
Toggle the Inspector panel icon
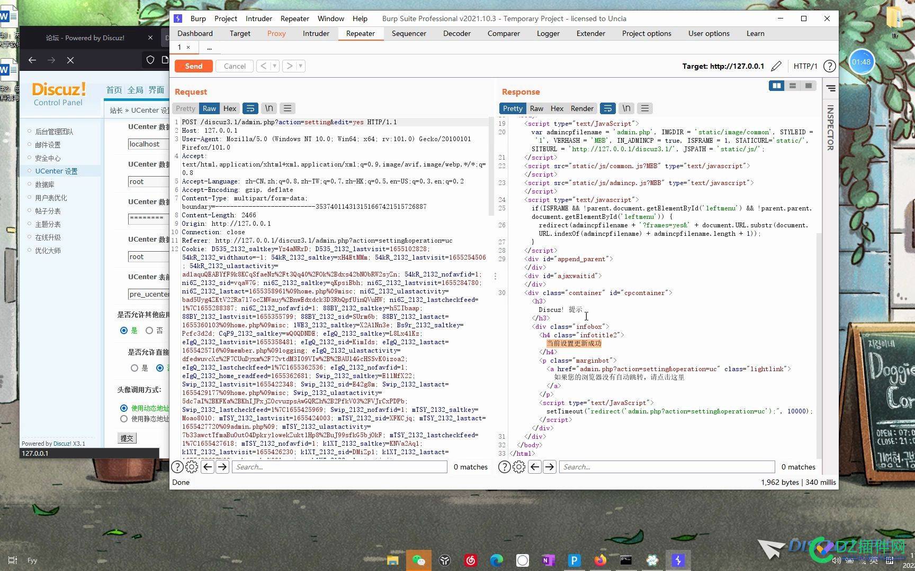click(831, 88)
